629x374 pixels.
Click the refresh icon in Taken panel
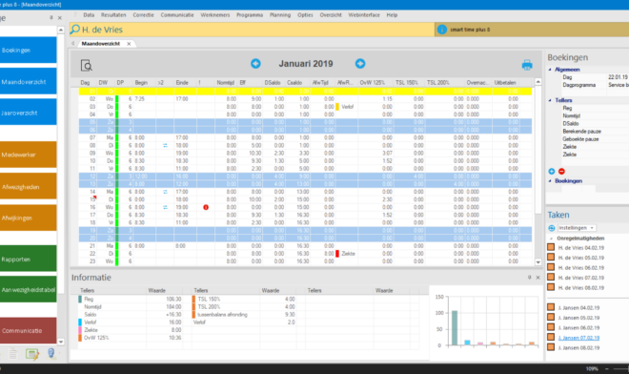[x=552, y=228]
